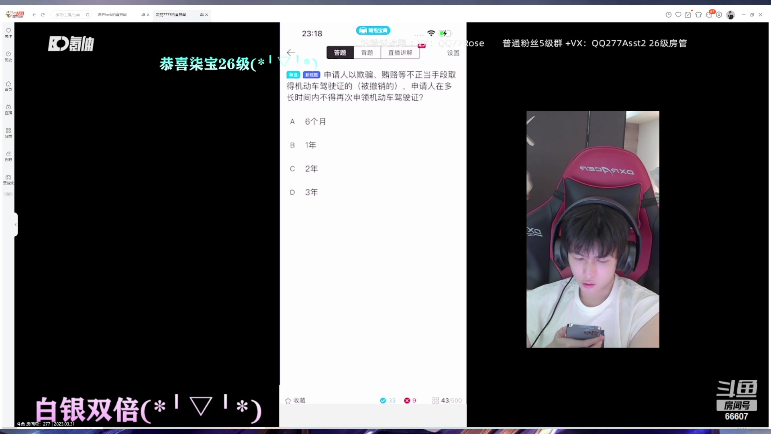Open watch history clock icon in title bar
771x434 pixels.
(668, 15)
